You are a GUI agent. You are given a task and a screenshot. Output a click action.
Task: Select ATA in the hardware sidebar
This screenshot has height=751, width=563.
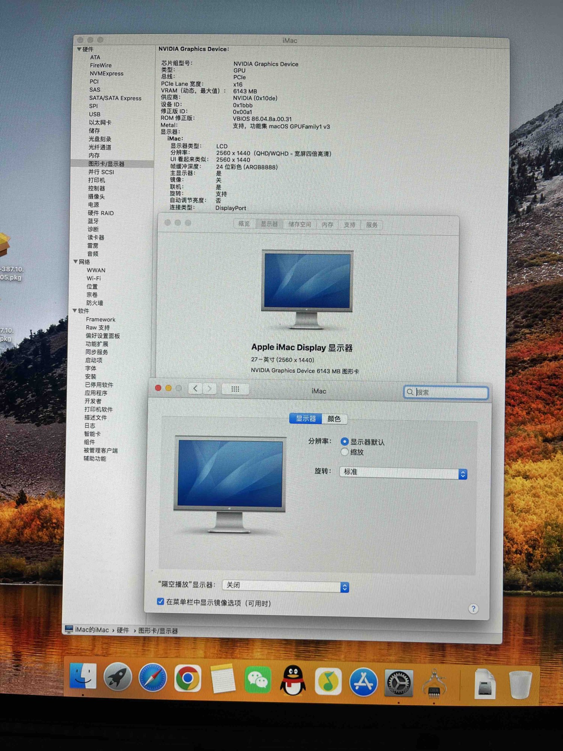(x=95, y=57)
